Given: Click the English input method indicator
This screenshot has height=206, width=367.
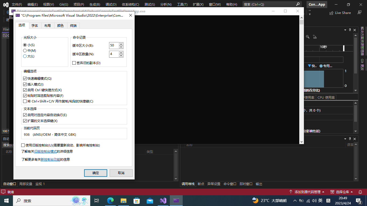Looking at the screenshot, I should tap(321, 200).
